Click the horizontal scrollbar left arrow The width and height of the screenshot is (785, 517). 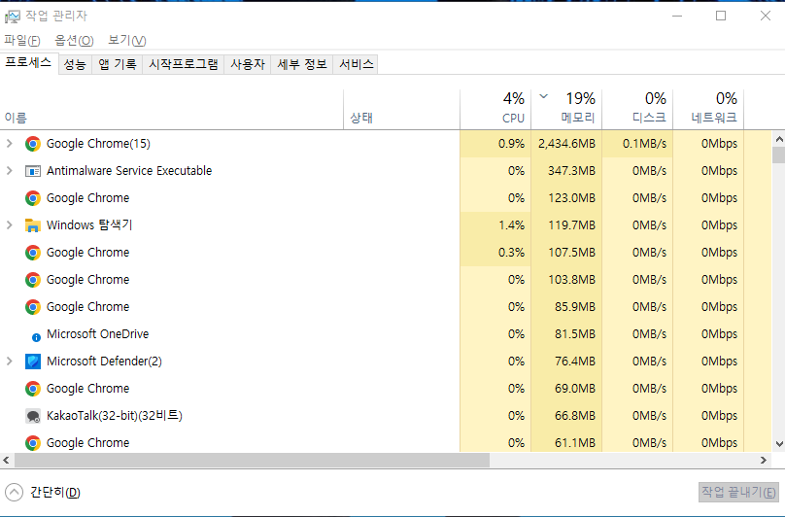click(x=6, y=460)
